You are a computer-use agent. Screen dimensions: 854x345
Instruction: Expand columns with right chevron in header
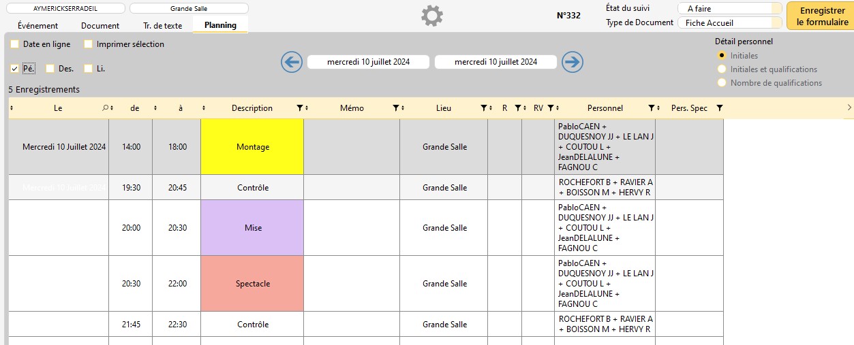point(849,108)
